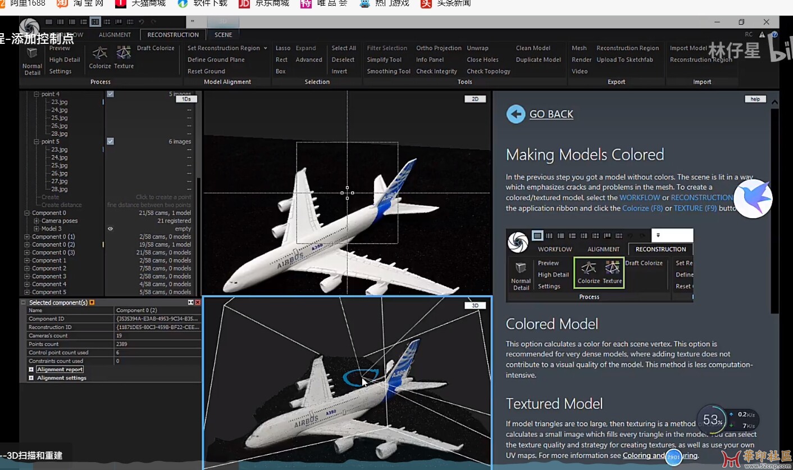Viewport: 793px width, 470px height.
Task: Open the 天猫商城 bookmark
Action: [140, 3]
